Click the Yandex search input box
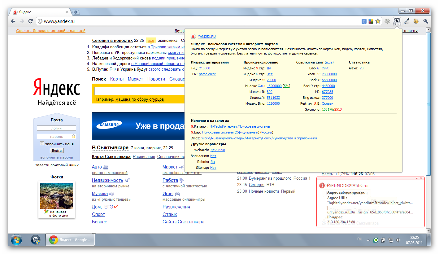 pyautogui.click(x=139, y=91)
